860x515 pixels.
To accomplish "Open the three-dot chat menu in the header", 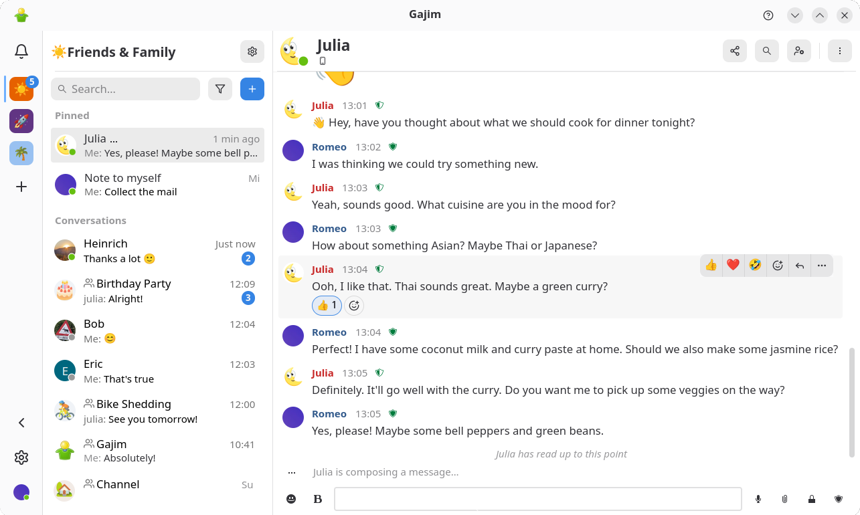I will point(840,51).
